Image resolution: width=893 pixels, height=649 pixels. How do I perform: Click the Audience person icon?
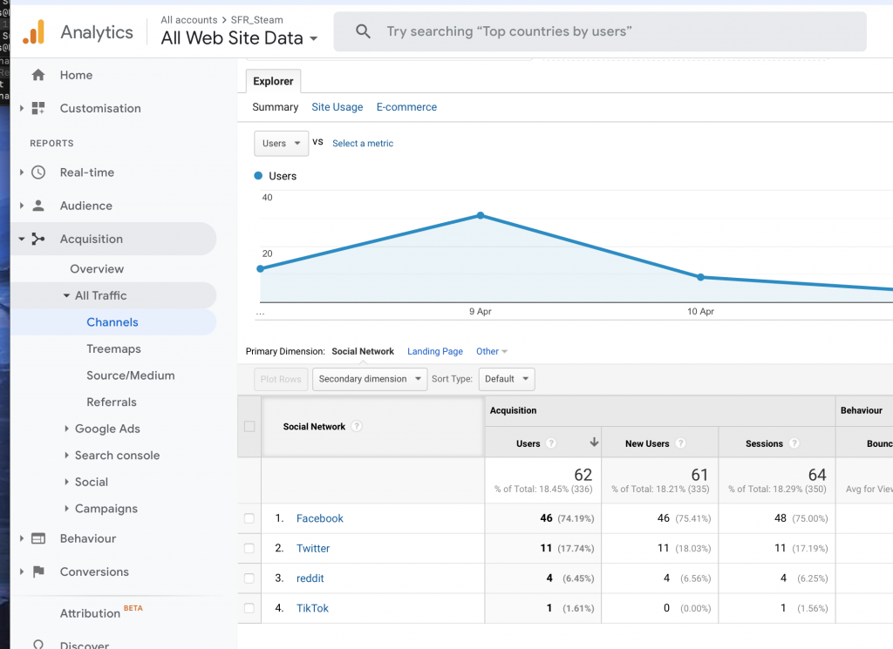pyautogui.click(x=38, y=206)
